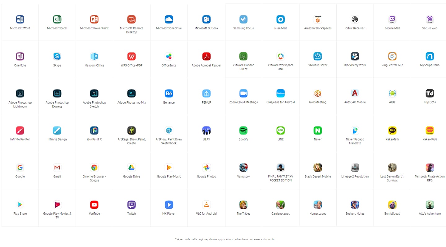The image size is (446, 247).
Task: Click the GoToMeeting icon
Action: pos(318,93)
